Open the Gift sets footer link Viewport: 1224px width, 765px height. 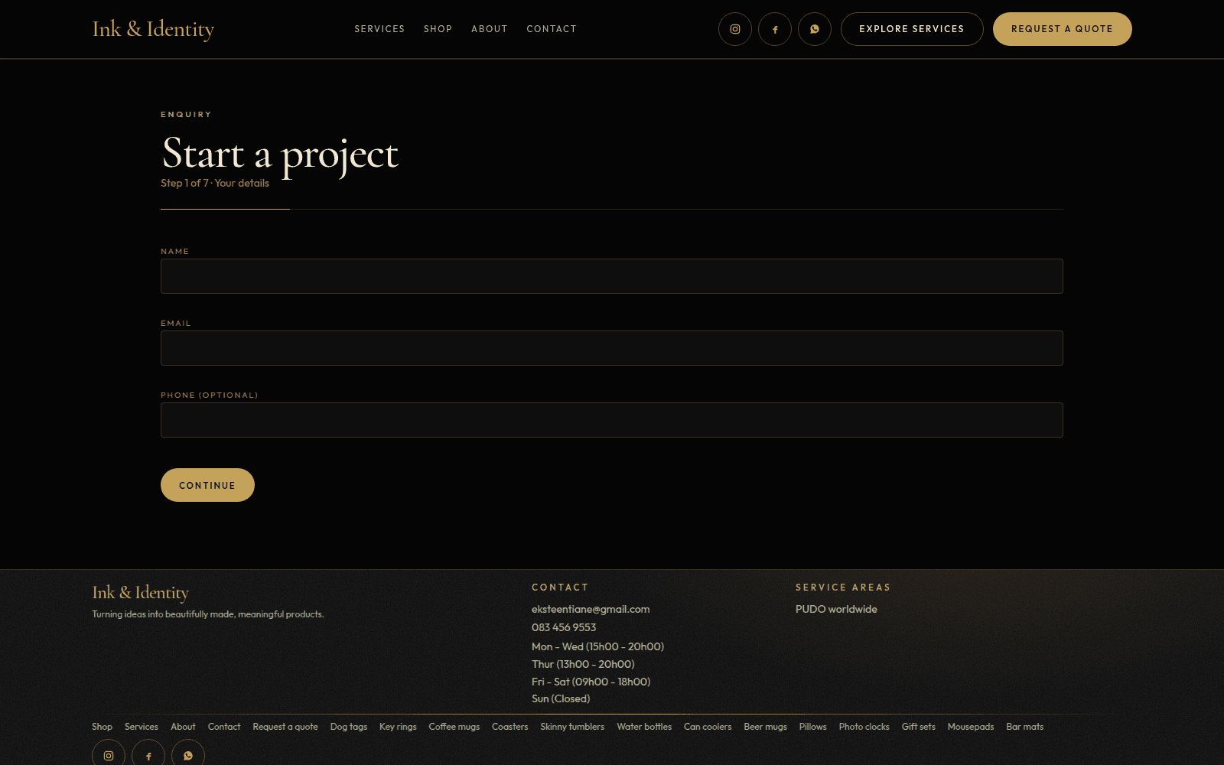coord(918,727)
